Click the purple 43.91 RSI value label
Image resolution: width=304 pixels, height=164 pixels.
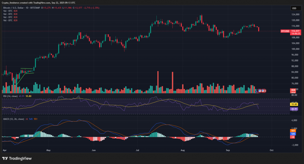tap(295, 109)
